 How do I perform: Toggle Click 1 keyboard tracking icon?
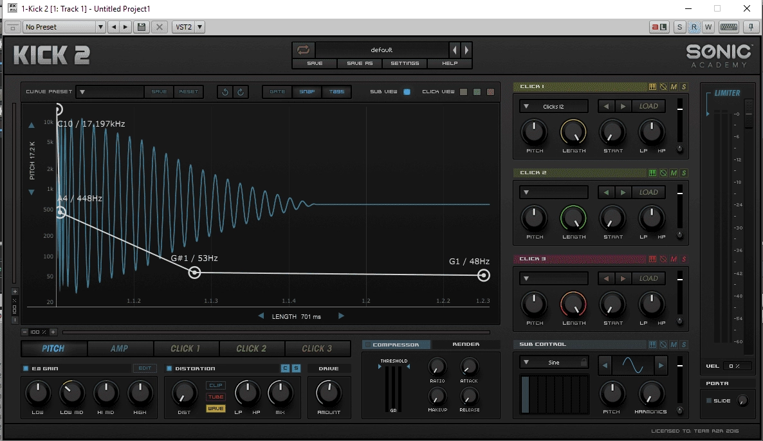[x=652, y=87]
